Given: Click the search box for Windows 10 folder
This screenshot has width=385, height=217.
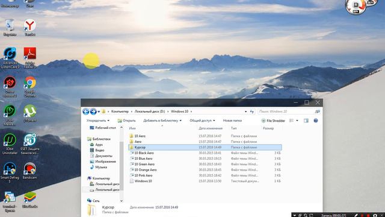Looking at the screenshot, I should click(286, 112).
